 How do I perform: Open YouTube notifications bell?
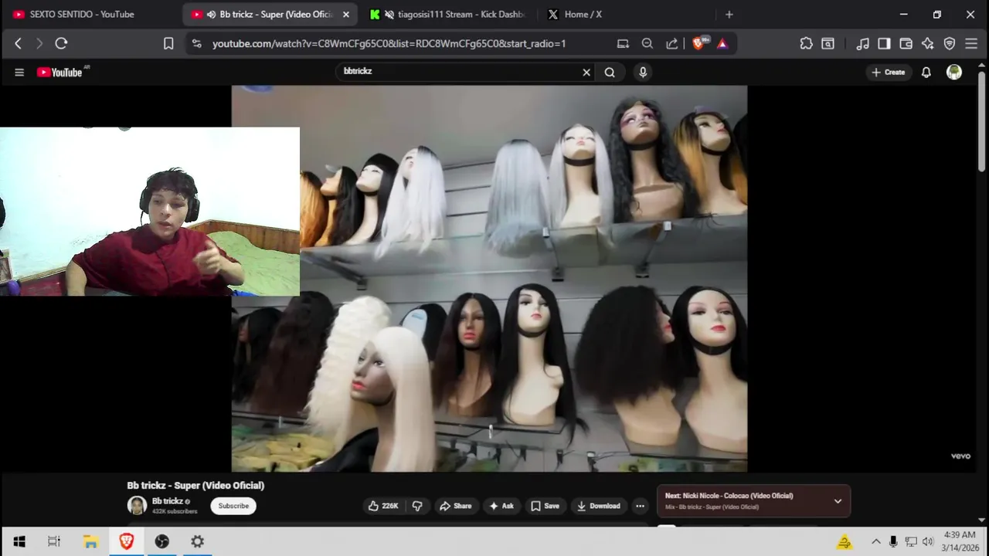926,72
